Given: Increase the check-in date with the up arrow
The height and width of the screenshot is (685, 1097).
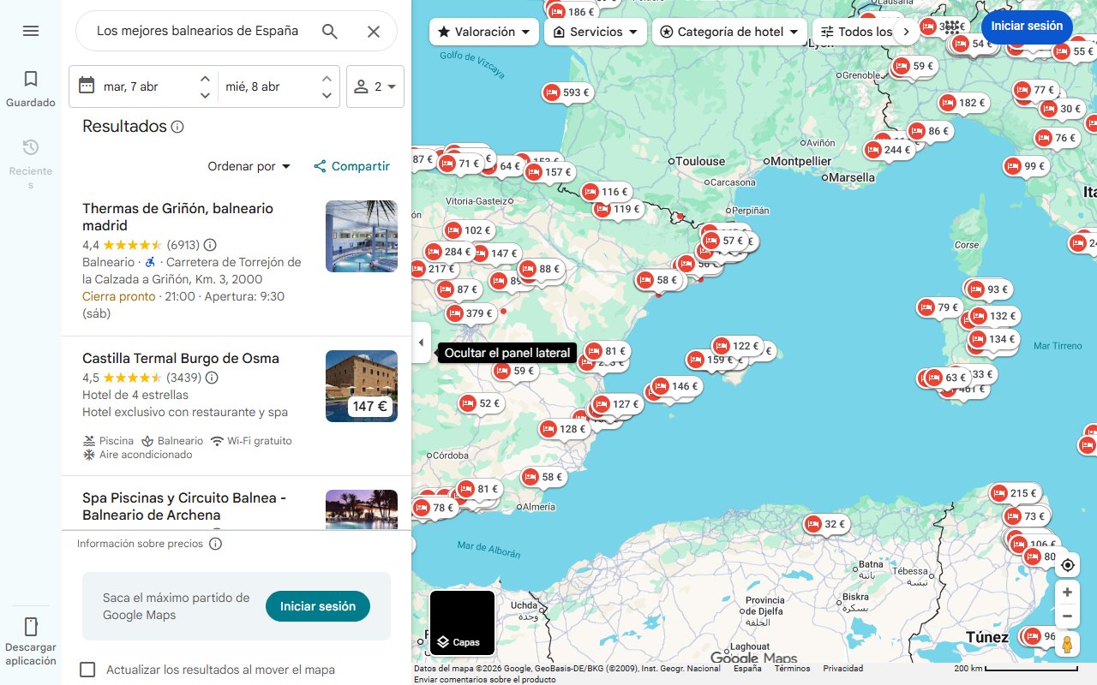Looking at the screenshot, I should (205, 78).
